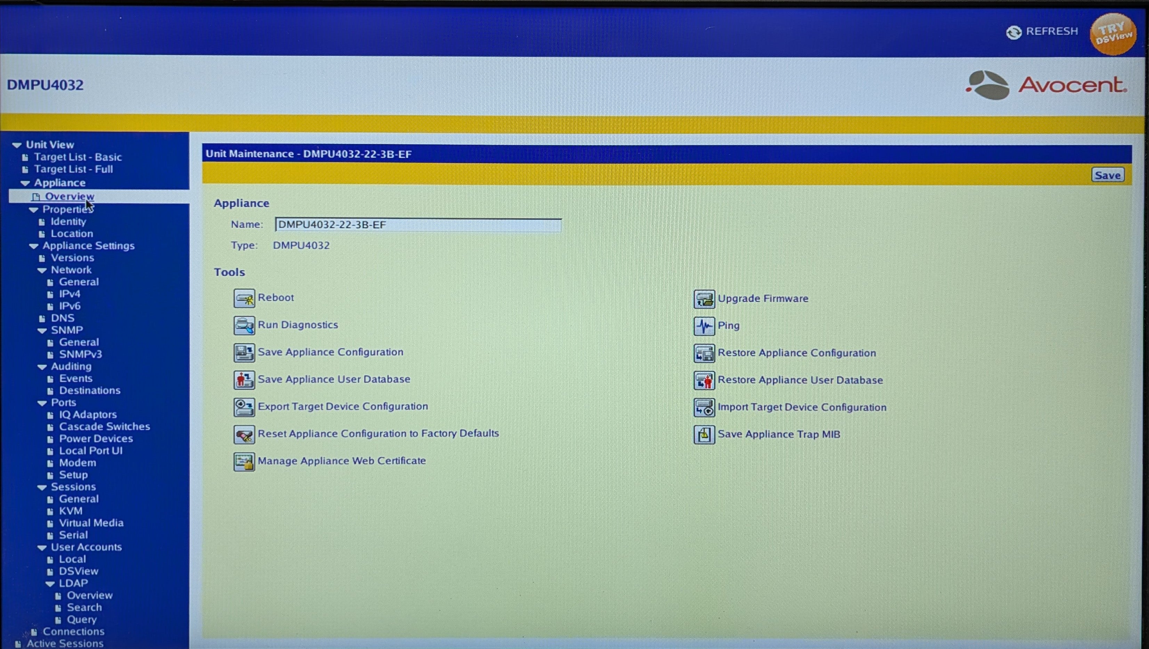Screen dimensions: 1149x649
Task: Open DSView user accounts page
Action: [79, 571]
